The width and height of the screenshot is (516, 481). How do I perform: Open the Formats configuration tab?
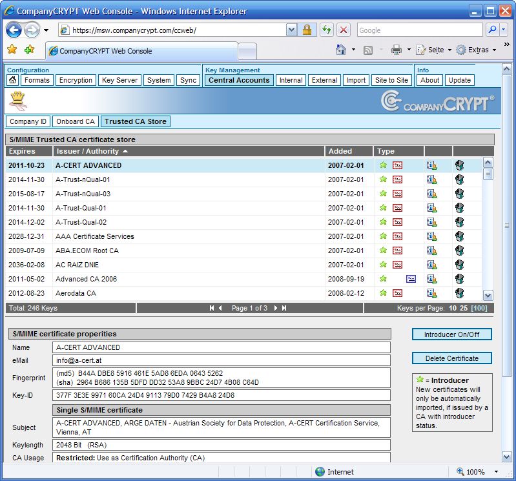(x=37, y=80)
